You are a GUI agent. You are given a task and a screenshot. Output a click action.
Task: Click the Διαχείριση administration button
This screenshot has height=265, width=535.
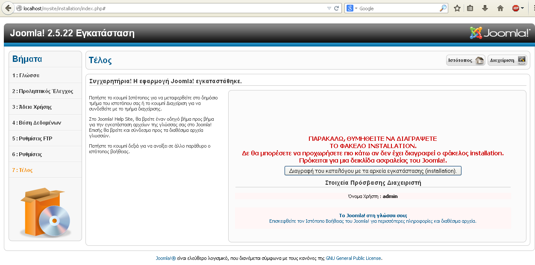(x=507, y=60)
